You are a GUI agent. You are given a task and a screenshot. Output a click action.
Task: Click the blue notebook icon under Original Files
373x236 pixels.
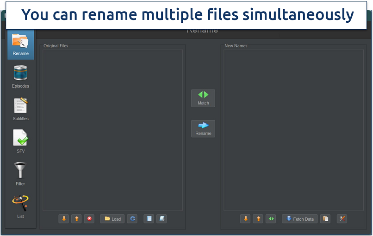[x=149, y=219]
